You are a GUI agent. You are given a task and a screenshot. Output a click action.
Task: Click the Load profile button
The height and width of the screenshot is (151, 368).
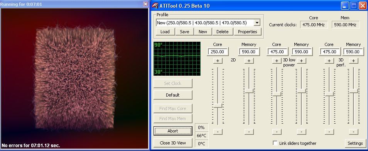tap(165, 32)
